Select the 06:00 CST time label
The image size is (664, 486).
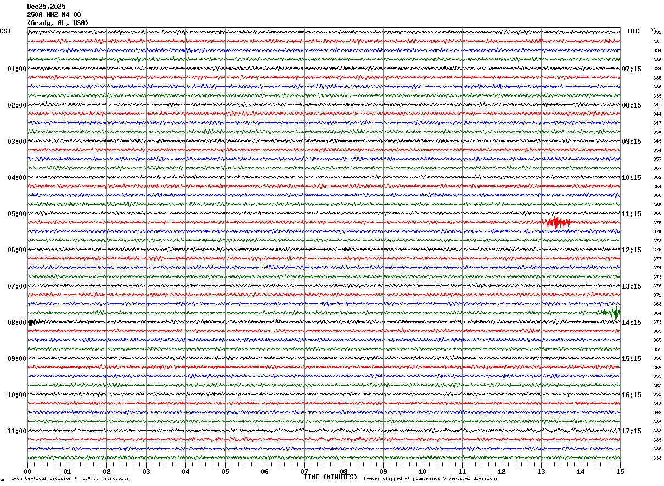coord(17,250)
